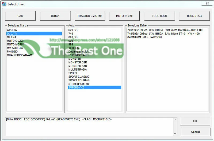Select PIAGGIO in the brand list
Viewport: 214px width, 141px height.
[34, 52]
